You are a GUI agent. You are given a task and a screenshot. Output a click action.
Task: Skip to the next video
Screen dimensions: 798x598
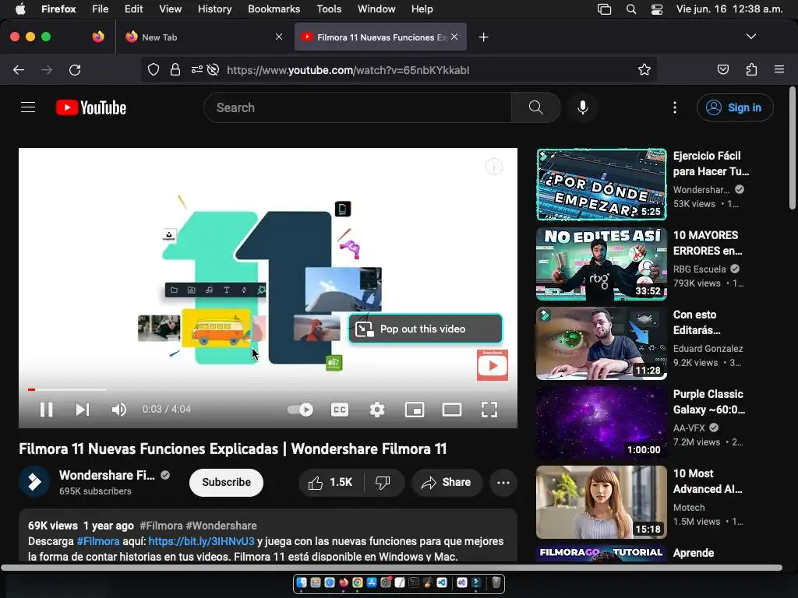click(x=83, y=410)
